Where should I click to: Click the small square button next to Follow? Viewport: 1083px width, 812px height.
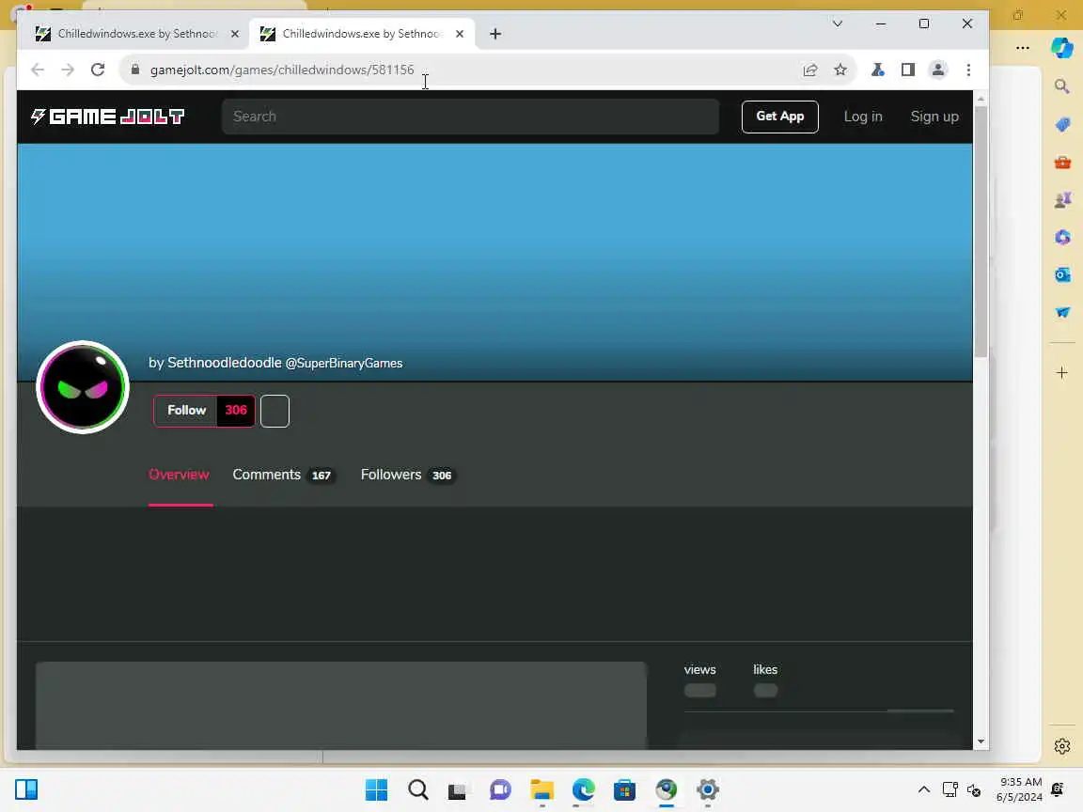(x=275, y=411)
